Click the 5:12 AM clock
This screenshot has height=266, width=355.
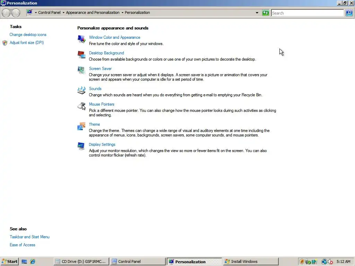[343, 262]
